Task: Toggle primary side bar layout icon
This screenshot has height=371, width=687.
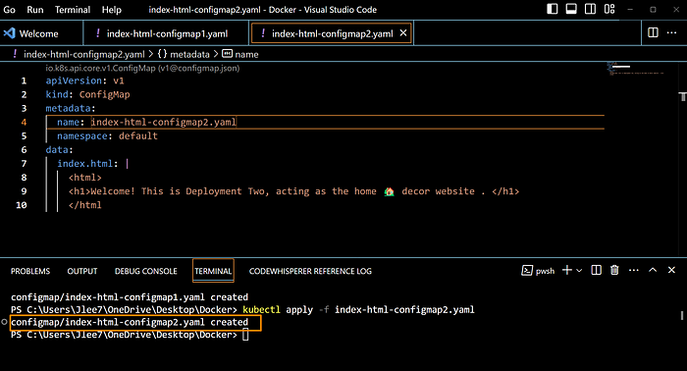Action: (552, 9)
